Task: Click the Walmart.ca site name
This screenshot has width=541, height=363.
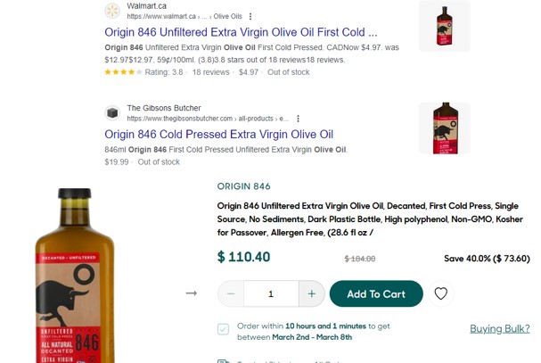Action: point(146,6)
